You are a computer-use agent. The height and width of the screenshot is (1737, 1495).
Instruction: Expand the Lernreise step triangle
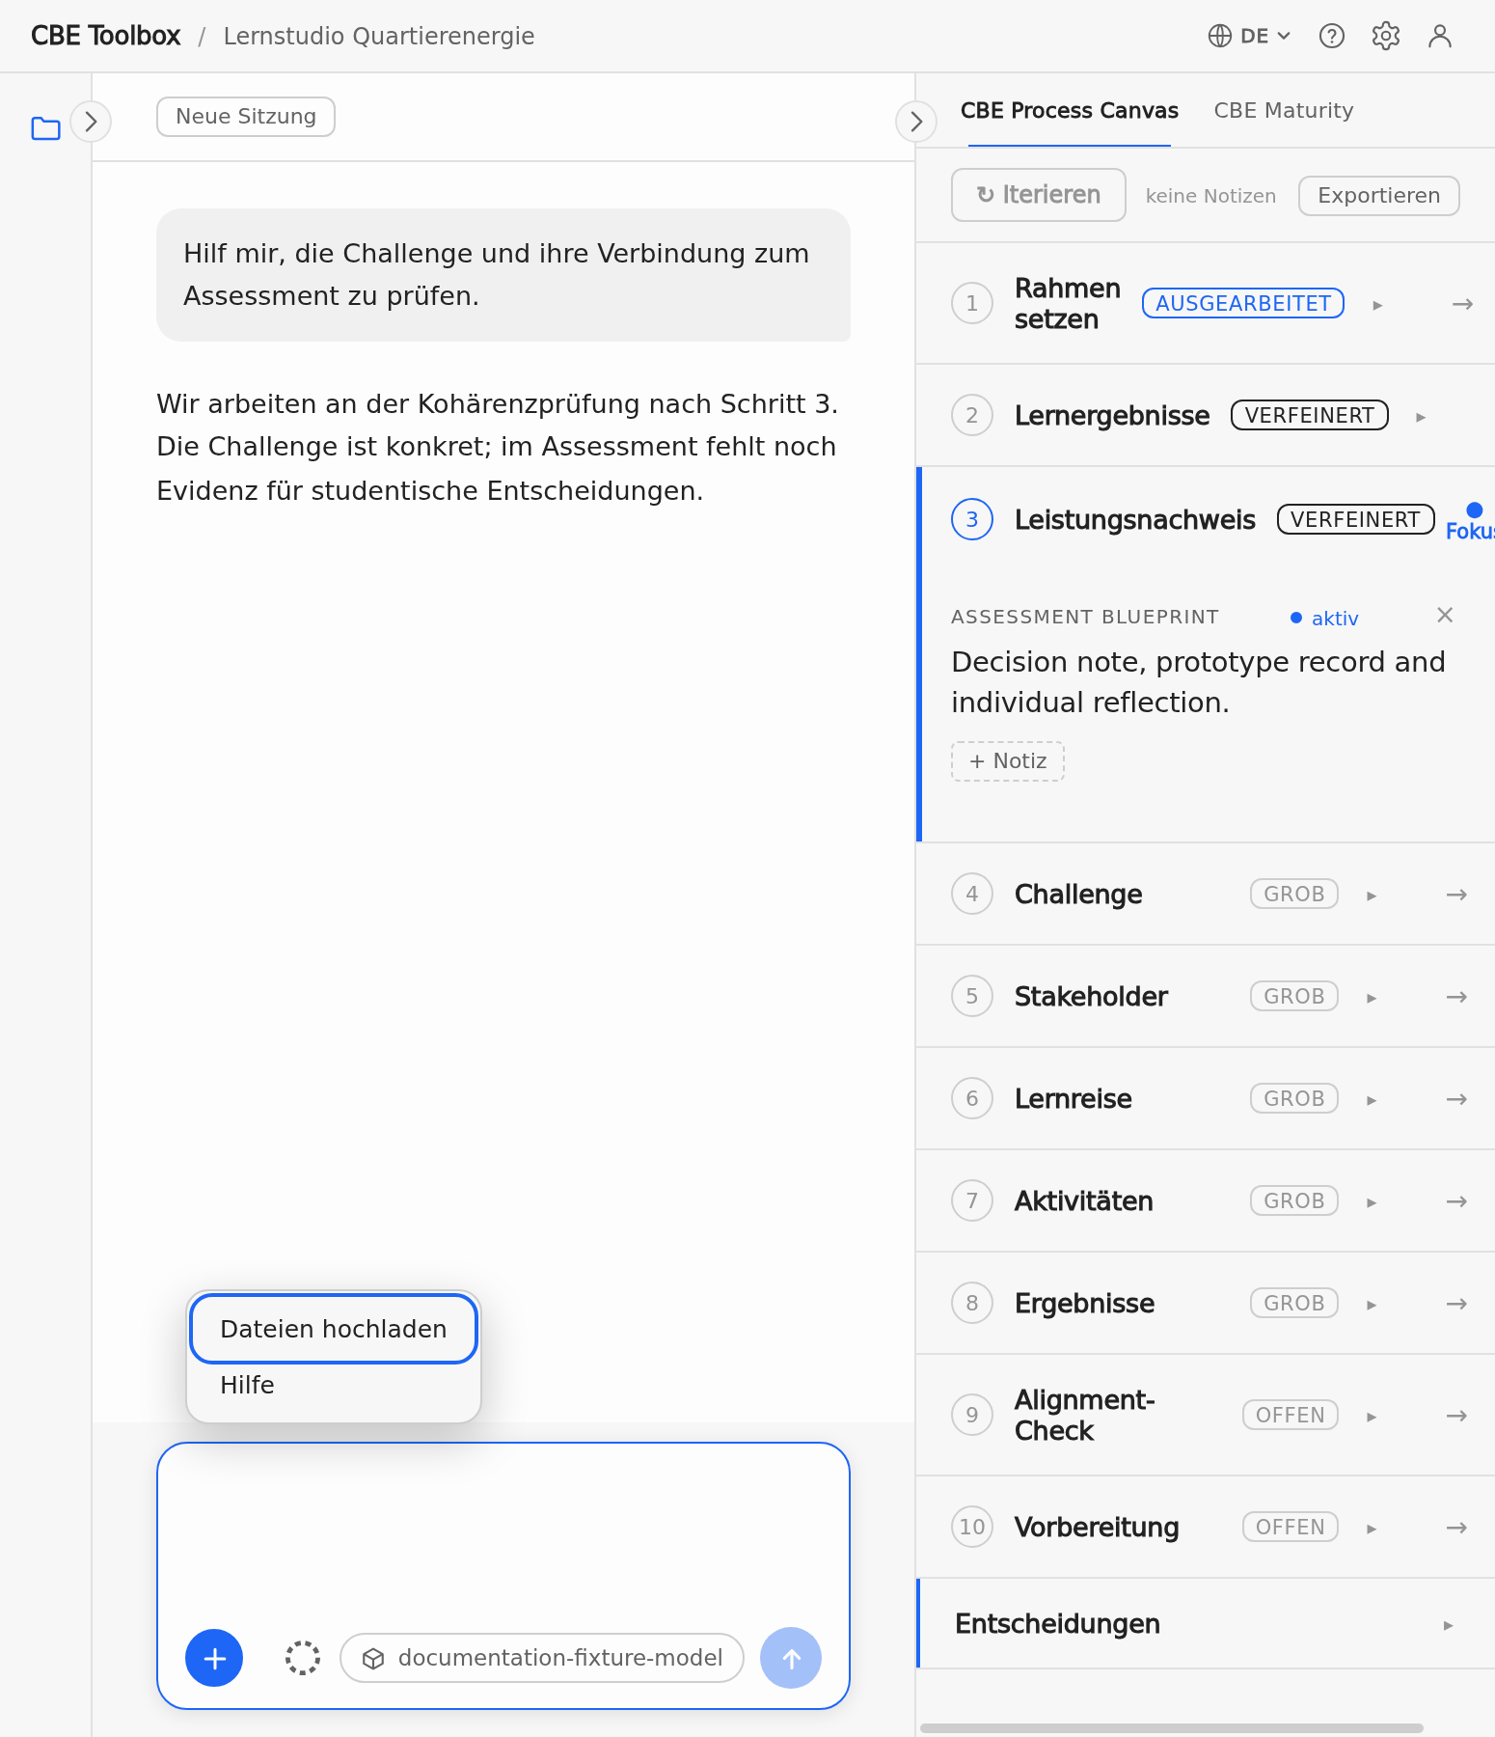click(x=1372, y=1100)
